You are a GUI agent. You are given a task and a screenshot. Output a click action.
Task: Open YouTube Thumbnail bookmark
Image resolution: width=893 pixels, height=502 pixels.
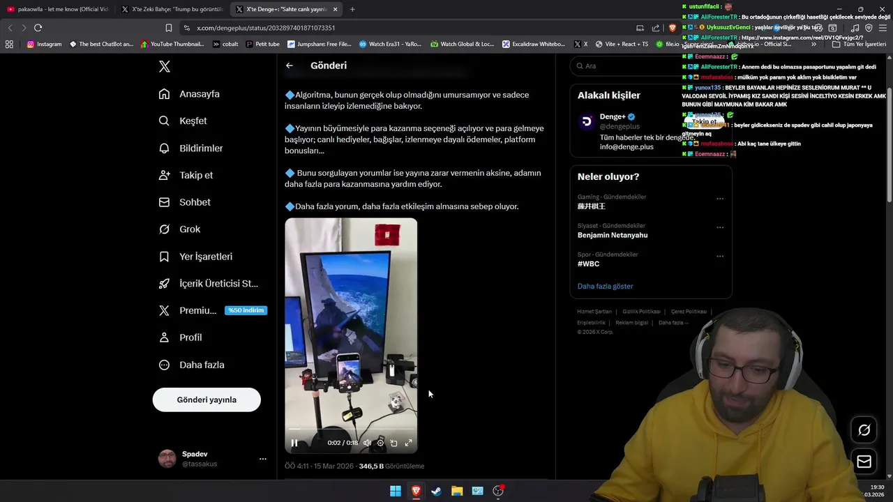172,44
